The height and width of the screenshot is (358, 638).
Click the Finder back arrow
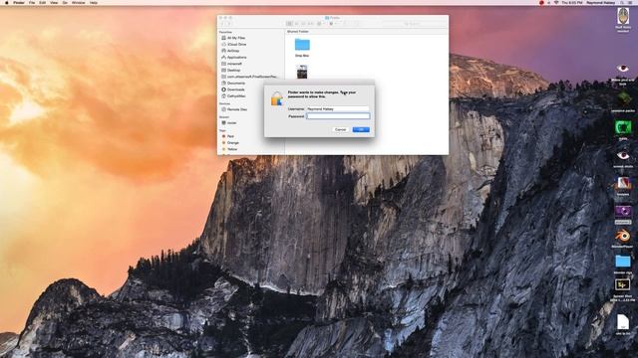(x=223, y=24)
